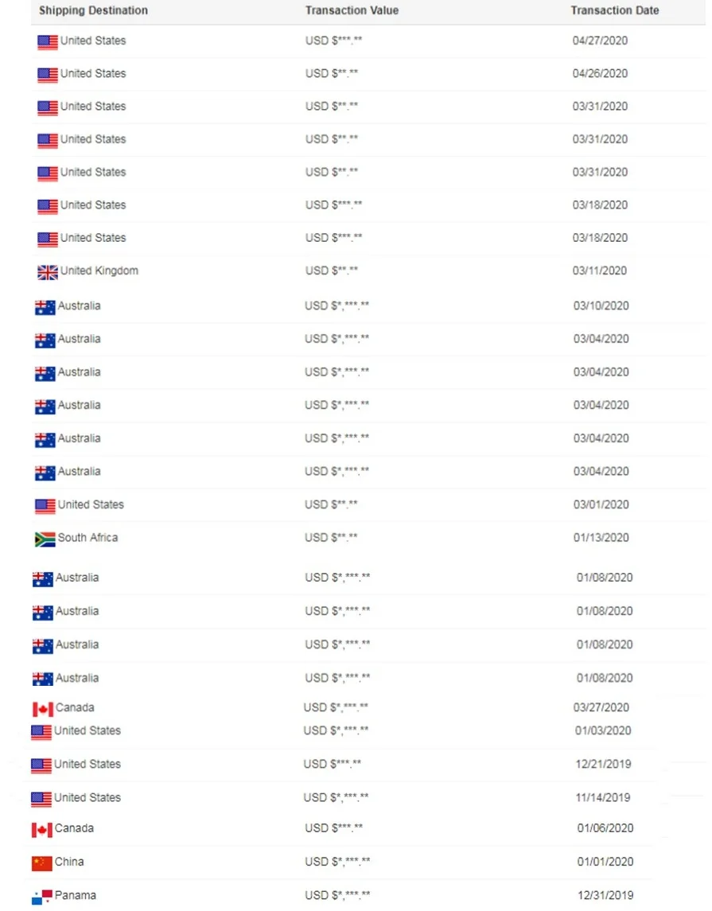
Task: Click the China flag icon
Action: pyautogui.click(x=42, y=863)
